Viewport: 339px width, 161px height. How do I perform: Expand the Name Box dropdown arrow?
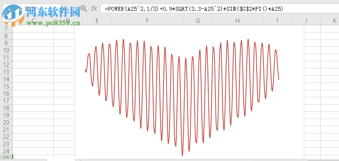59,9
